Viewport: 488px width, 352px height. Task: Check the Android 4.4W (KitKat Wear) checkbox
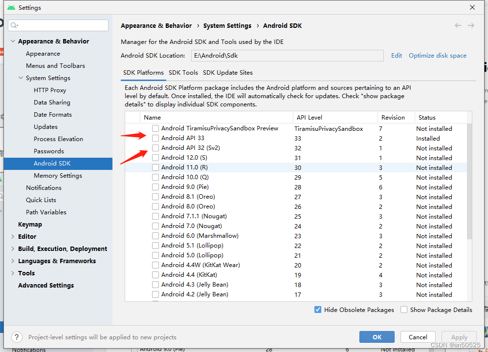tap(155, 265)
